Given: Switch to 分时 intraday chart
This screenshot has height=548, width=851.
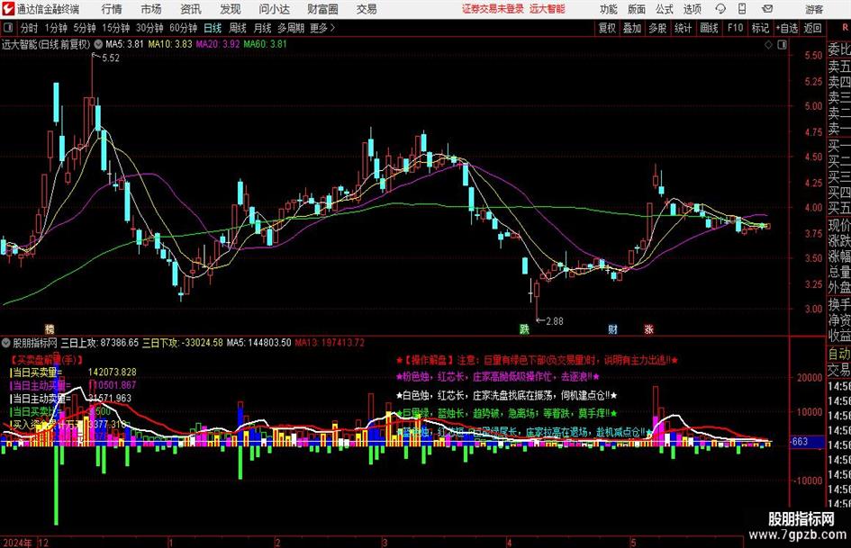Looking at the screenshot, I should pos(30,28).
